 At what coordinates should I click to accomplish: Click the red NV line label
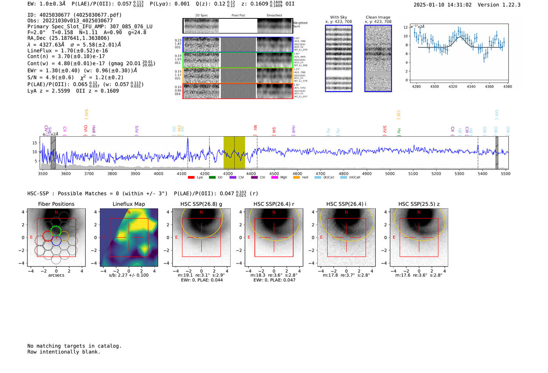click(x=255, y=130)
